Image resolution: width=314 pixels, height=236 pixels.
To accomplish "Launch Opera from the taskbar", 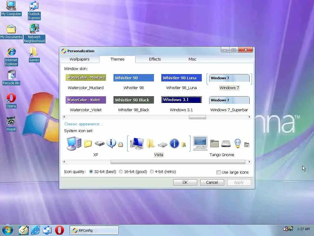I will [x=59, y=230].
